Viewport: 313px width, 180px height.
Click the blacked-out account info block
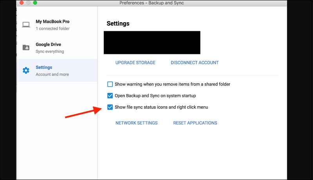coord(152,42)
